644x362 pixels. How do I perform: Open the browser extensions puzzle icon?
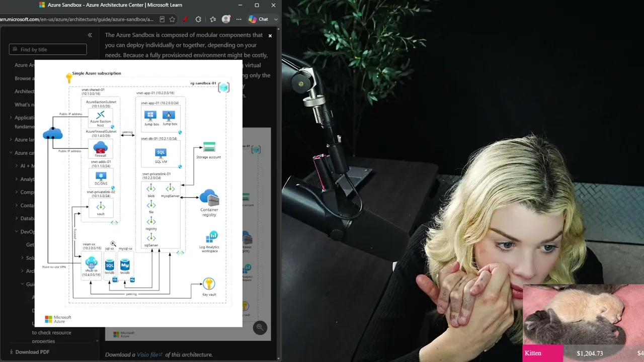tap(198, 19)
